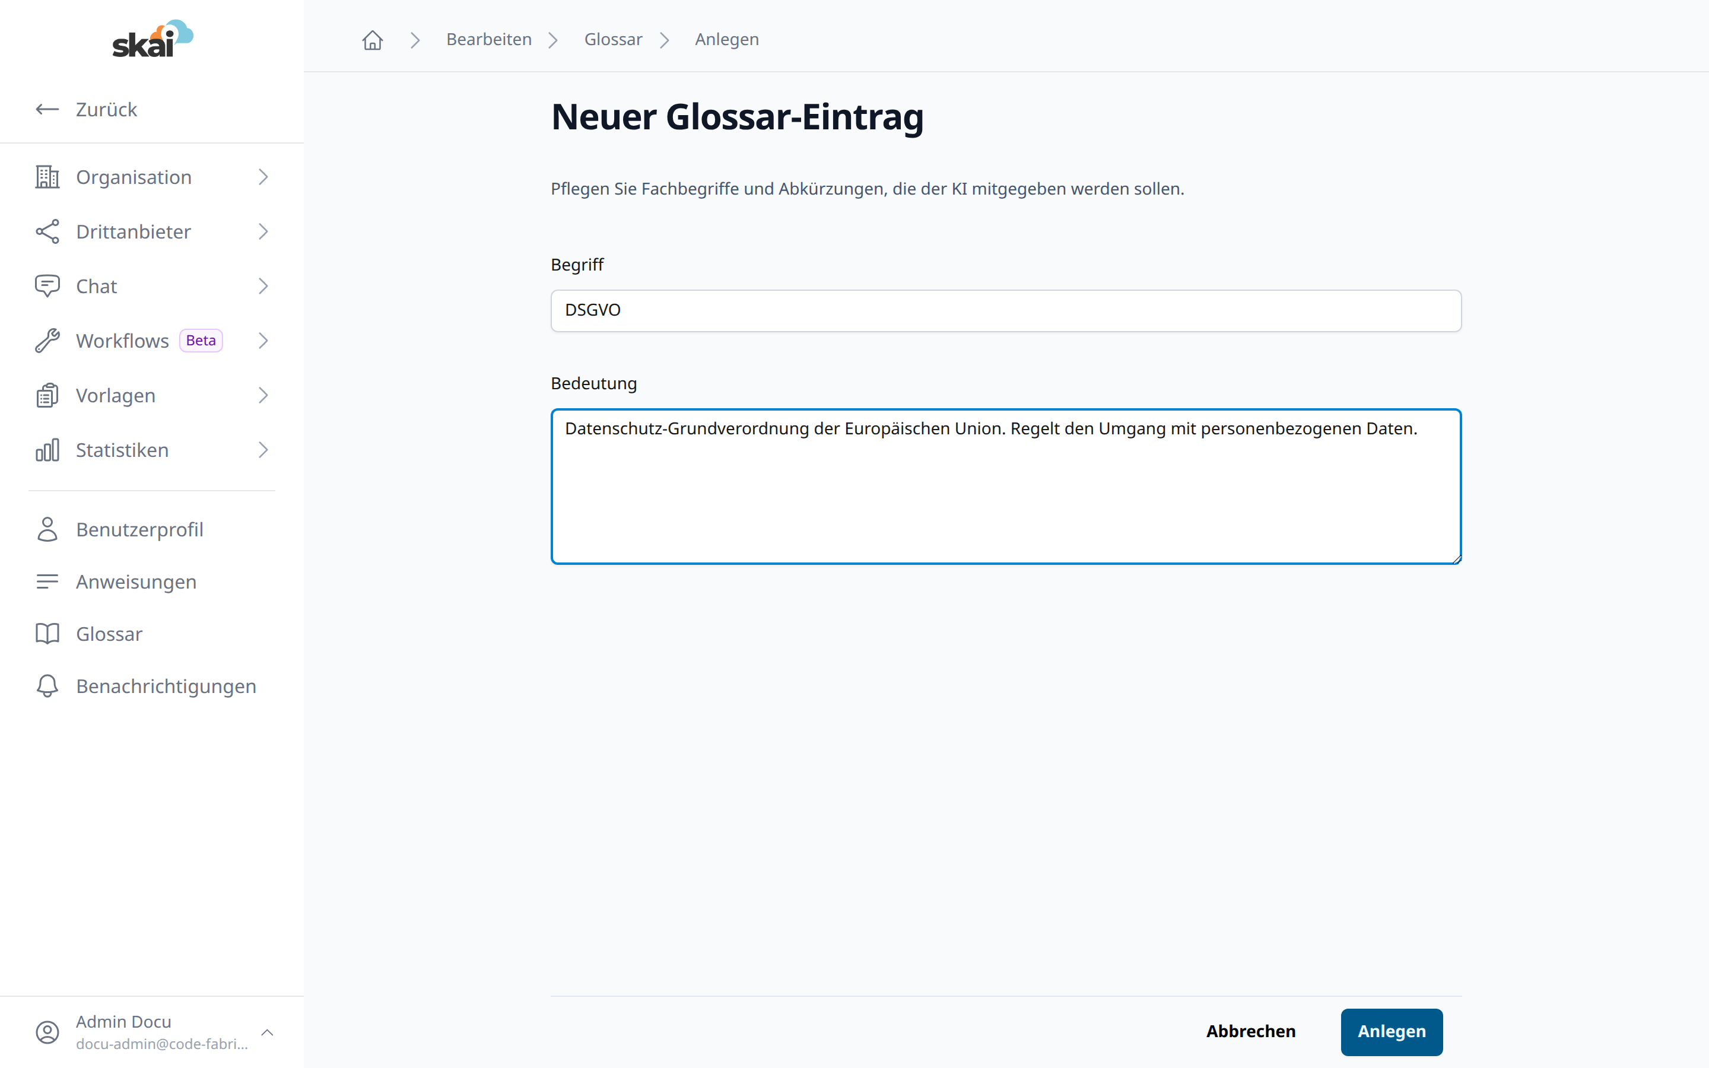
Task: Open the Admin Docu account menu chevron
Action: (x=267, y=1032)
